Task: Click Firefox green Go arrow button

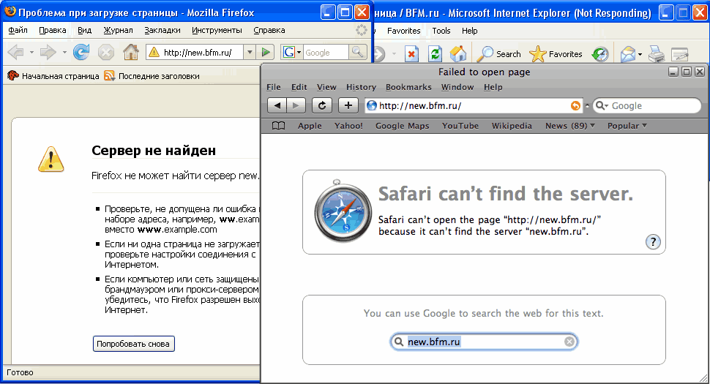Action: click(x=266, y=53)
